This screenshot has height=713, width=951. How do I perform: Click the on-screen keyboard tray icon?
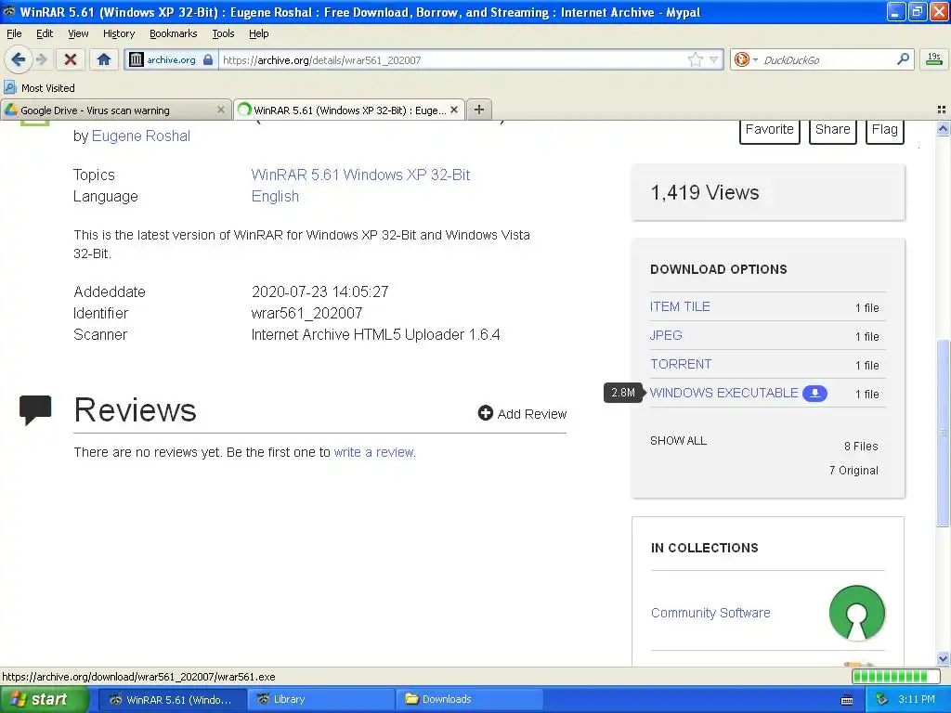(x=847, y=700)
